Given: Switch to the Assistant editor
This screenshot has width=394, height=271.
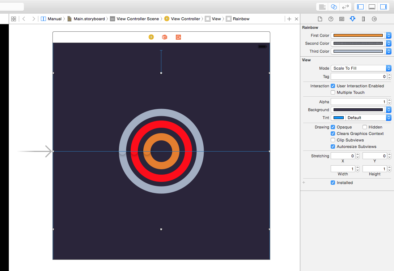Looking at the screenshot, I should pyautogui.click(x=334, y=6).
